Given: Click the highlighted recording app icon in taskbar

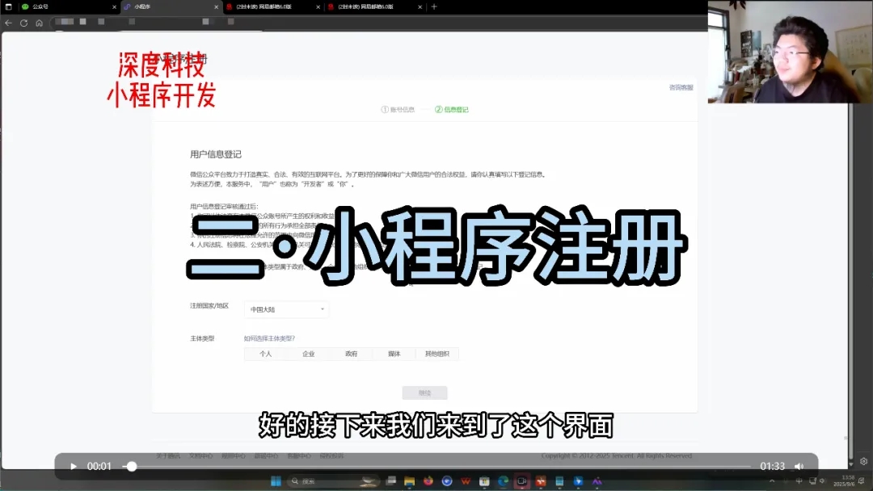Looking at the screenshot, I should tap(524, 480).
